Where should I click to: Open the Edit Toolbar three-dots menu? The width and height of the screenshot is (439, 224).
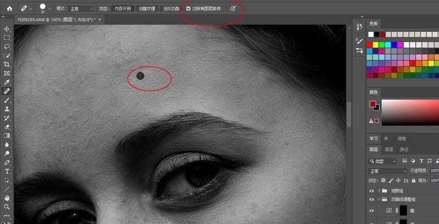click(x=7, y=216)
